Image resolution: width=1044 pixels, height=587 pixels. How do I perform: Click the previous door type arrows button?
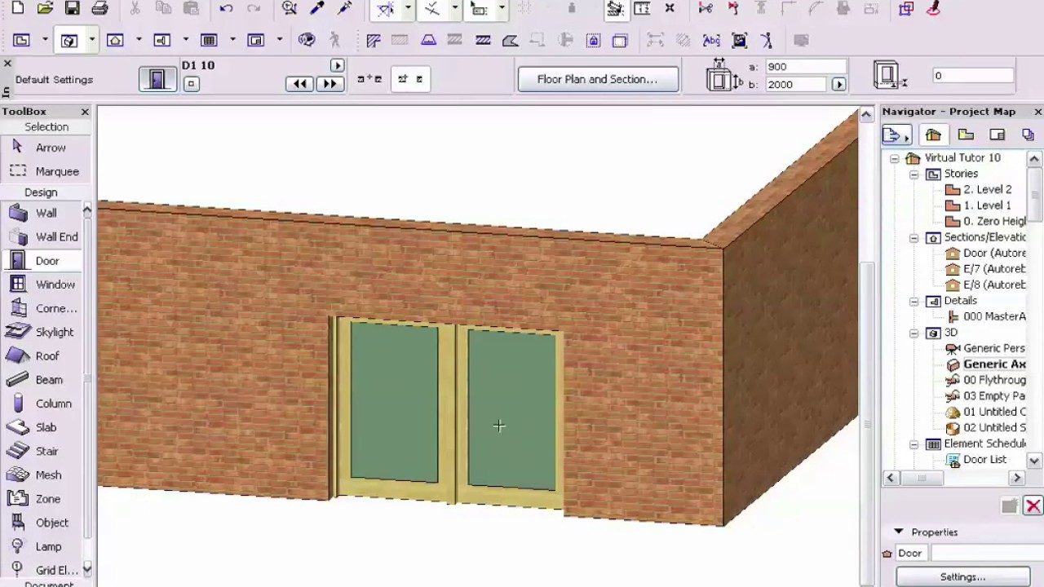pos(299,83)
